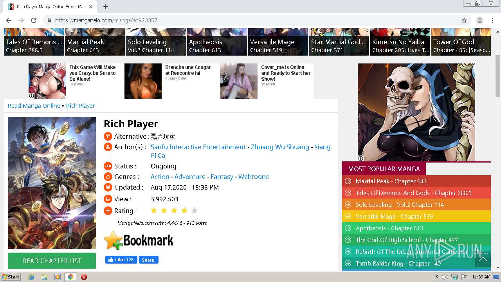The width and height of the screenshot is (501, 282).
Task: Open the Rich Player breadcrumb link
Action: (81, 106)
